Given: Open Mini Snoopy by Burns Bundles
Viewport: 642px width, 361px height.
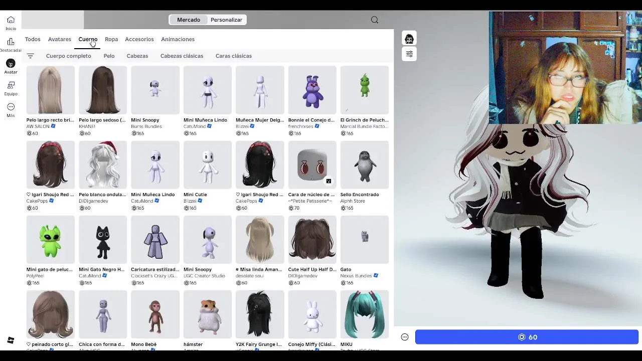Looking at the screenshot, I should point(155,90).
